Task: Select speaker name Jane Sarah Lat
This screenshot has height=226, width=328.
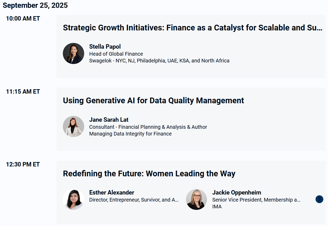Action: click(x=109, y=120)
